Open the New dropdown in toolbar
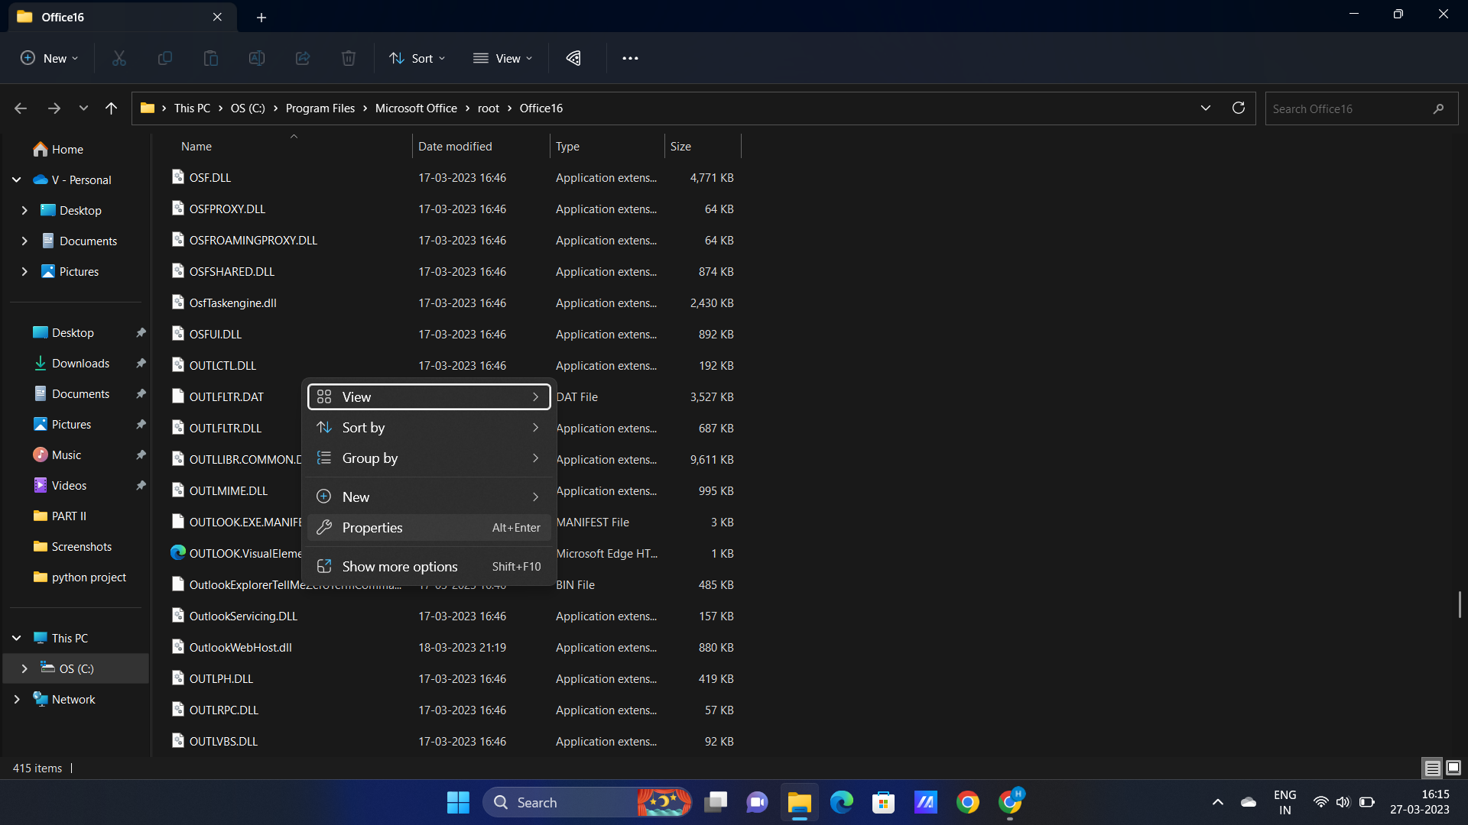Viewport: 1468px width, 825px height. [50, 58]
